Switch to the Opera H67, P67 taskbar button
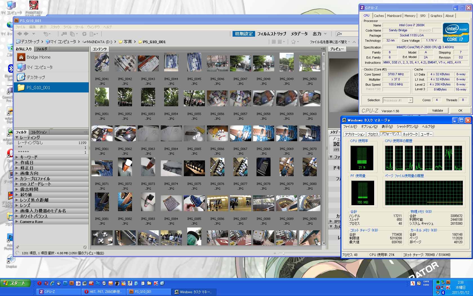Image resolution: width=473 pixels, height=296 pixels. pos(104,292)
